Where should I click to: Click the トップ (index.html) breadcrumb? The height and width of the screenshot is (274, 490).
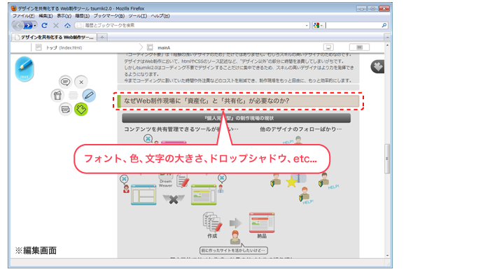point(64,48)
